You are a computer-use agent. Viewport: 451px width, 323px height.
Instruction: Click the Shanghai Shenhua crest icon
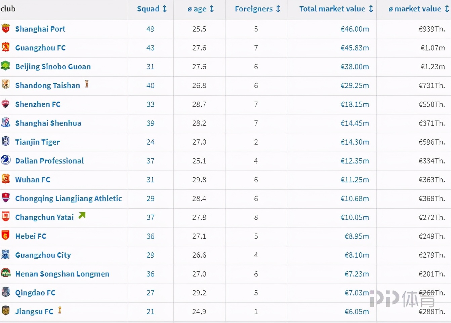[x=6, y=122]
